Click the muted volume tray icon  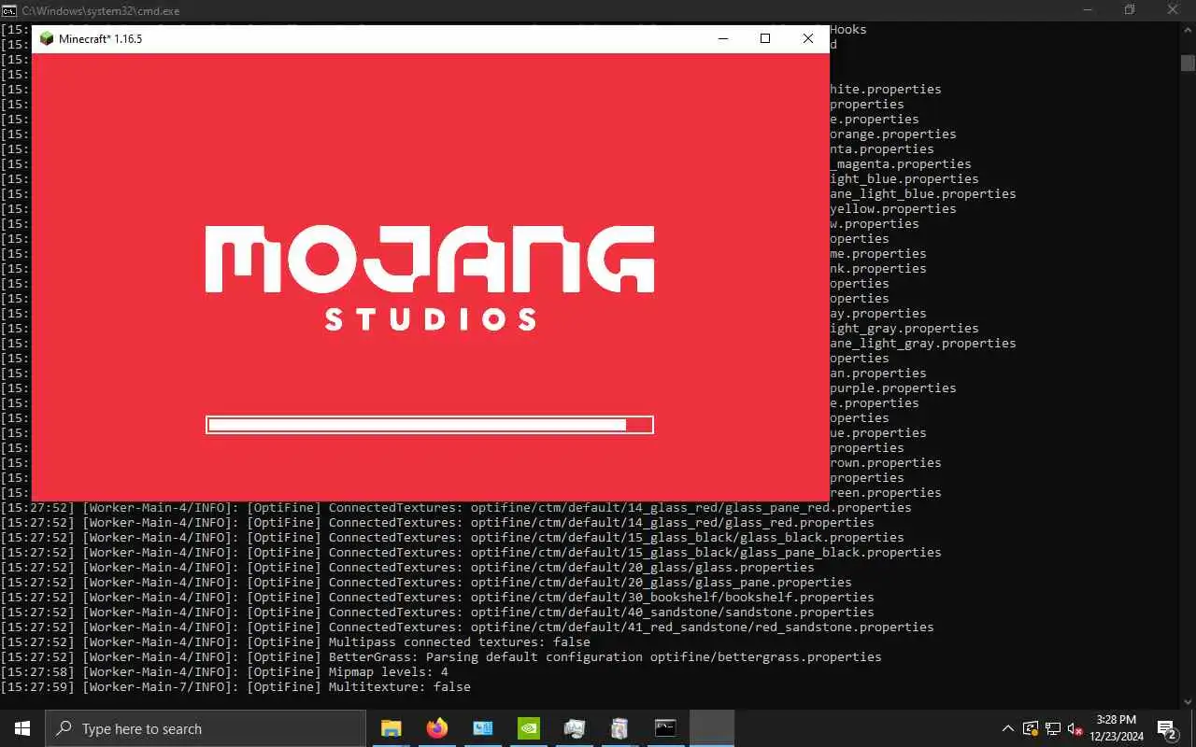tap(1075, 728)
